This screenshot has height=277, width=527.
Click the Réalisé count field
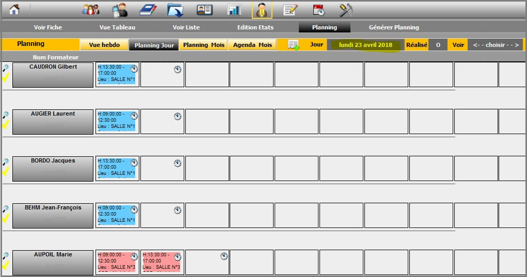[x=438, y=45]
